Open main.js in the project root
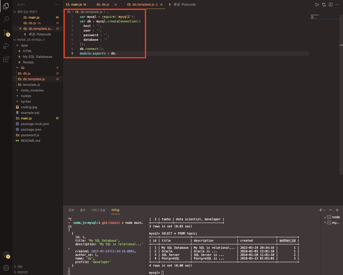This screenshot has height=275, width=343. point(37,118)
